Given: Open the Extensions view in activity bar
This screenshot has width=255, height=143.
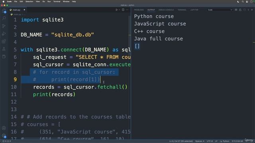Looking at the screenshot, I should pyautogui.click(x=4, y=41).
